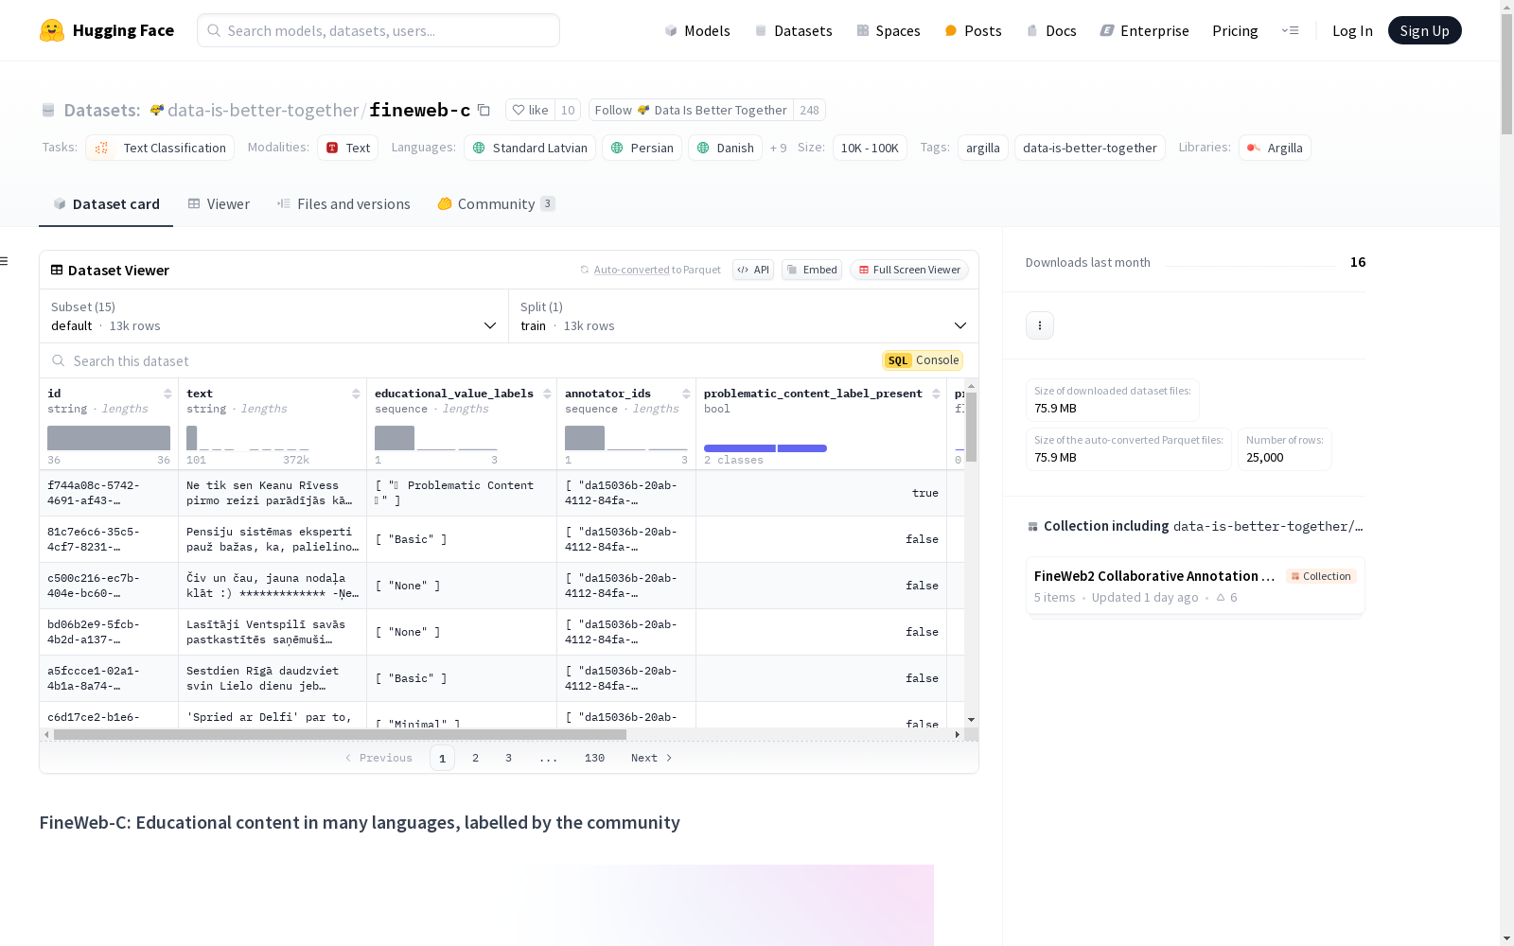Click the Embed button

pos(812,270)
